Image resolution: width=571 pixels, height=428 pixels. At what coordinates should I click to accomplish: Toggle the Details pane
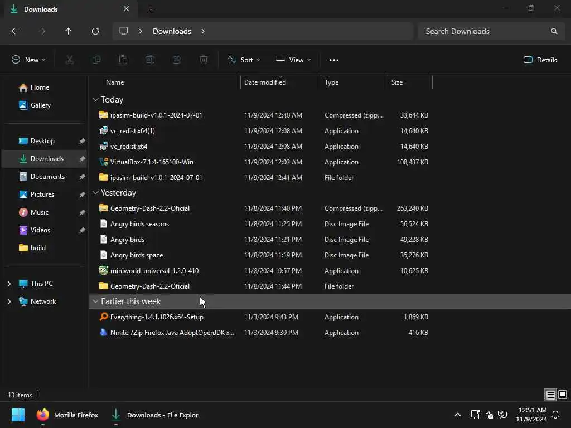click(540, 60)
